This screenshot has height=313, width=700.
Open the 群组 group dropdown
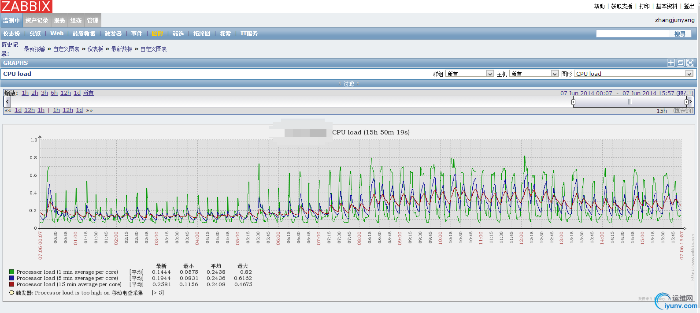pyautogui.click(x=470, y=74)
